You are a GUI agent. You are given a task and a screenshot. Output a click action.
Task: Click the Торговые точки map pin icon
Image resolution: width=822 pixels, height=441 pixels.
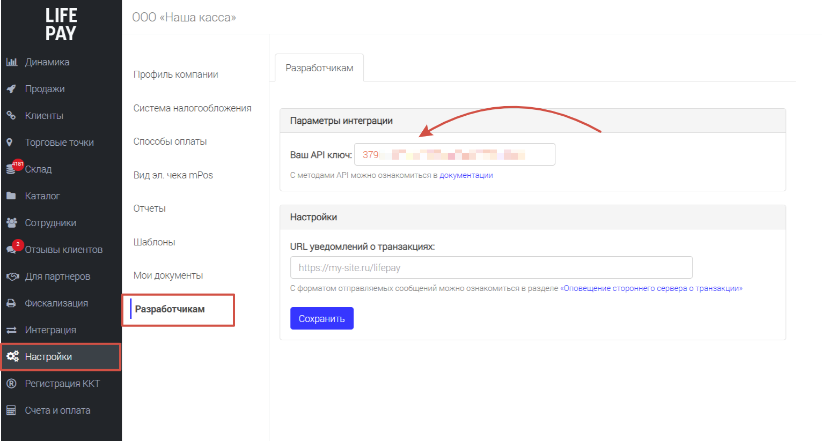10,143
